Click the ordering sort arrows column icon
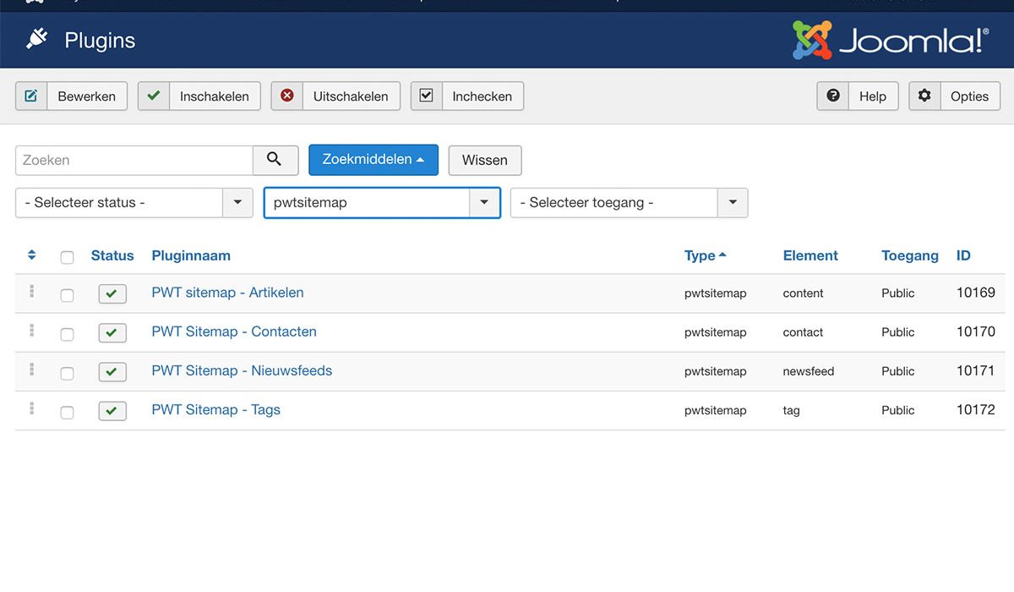The width and height of the screenshot is (1014, 592). 31,255
